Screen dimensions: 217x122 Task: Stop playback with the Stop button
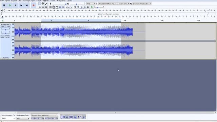(x=16, y=5)
